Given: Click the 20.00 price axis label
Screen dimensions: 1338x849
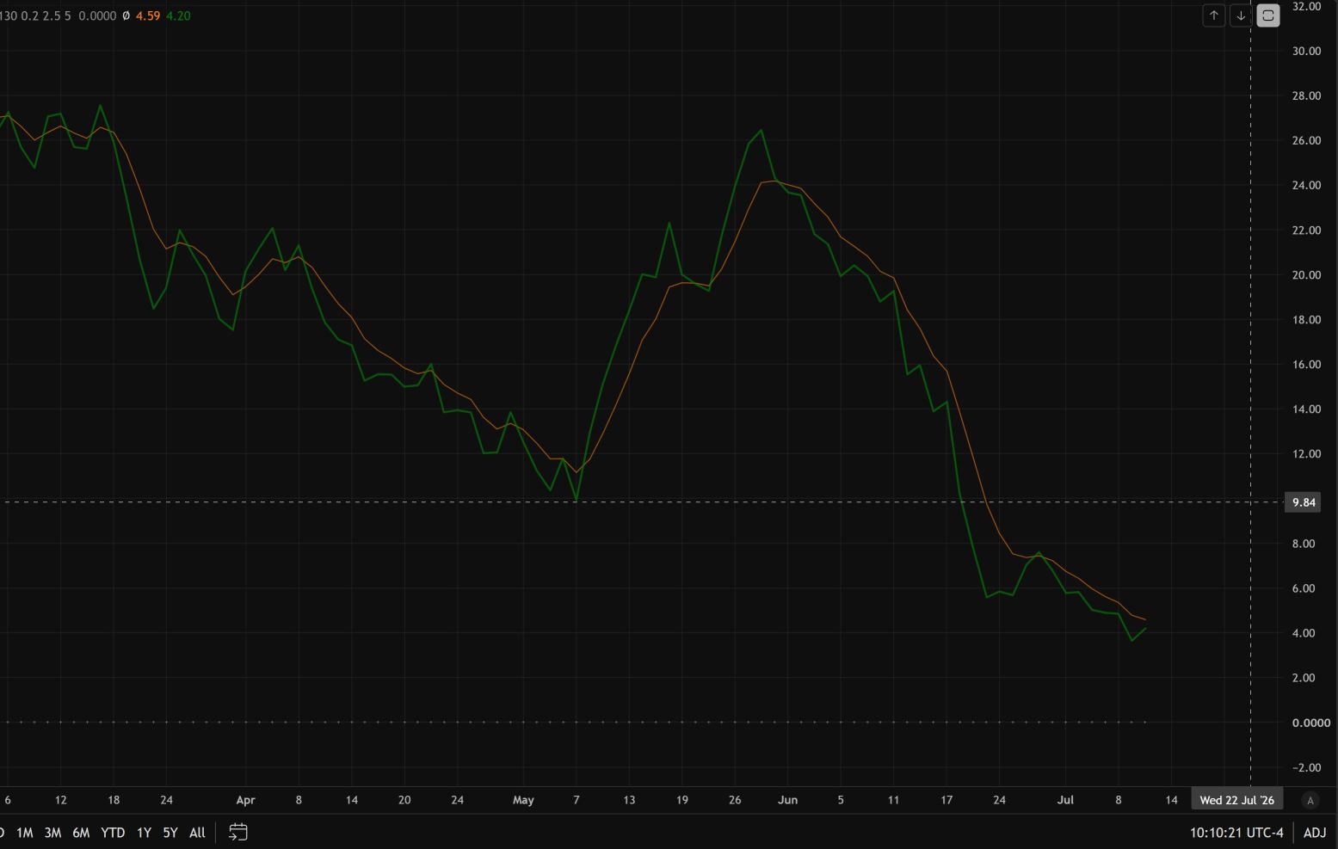Looking at the screenshot, I should tap(1306, 275).
